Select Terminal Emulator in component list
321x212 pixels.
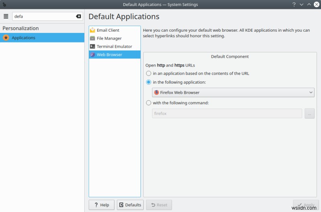pos(115,46)
